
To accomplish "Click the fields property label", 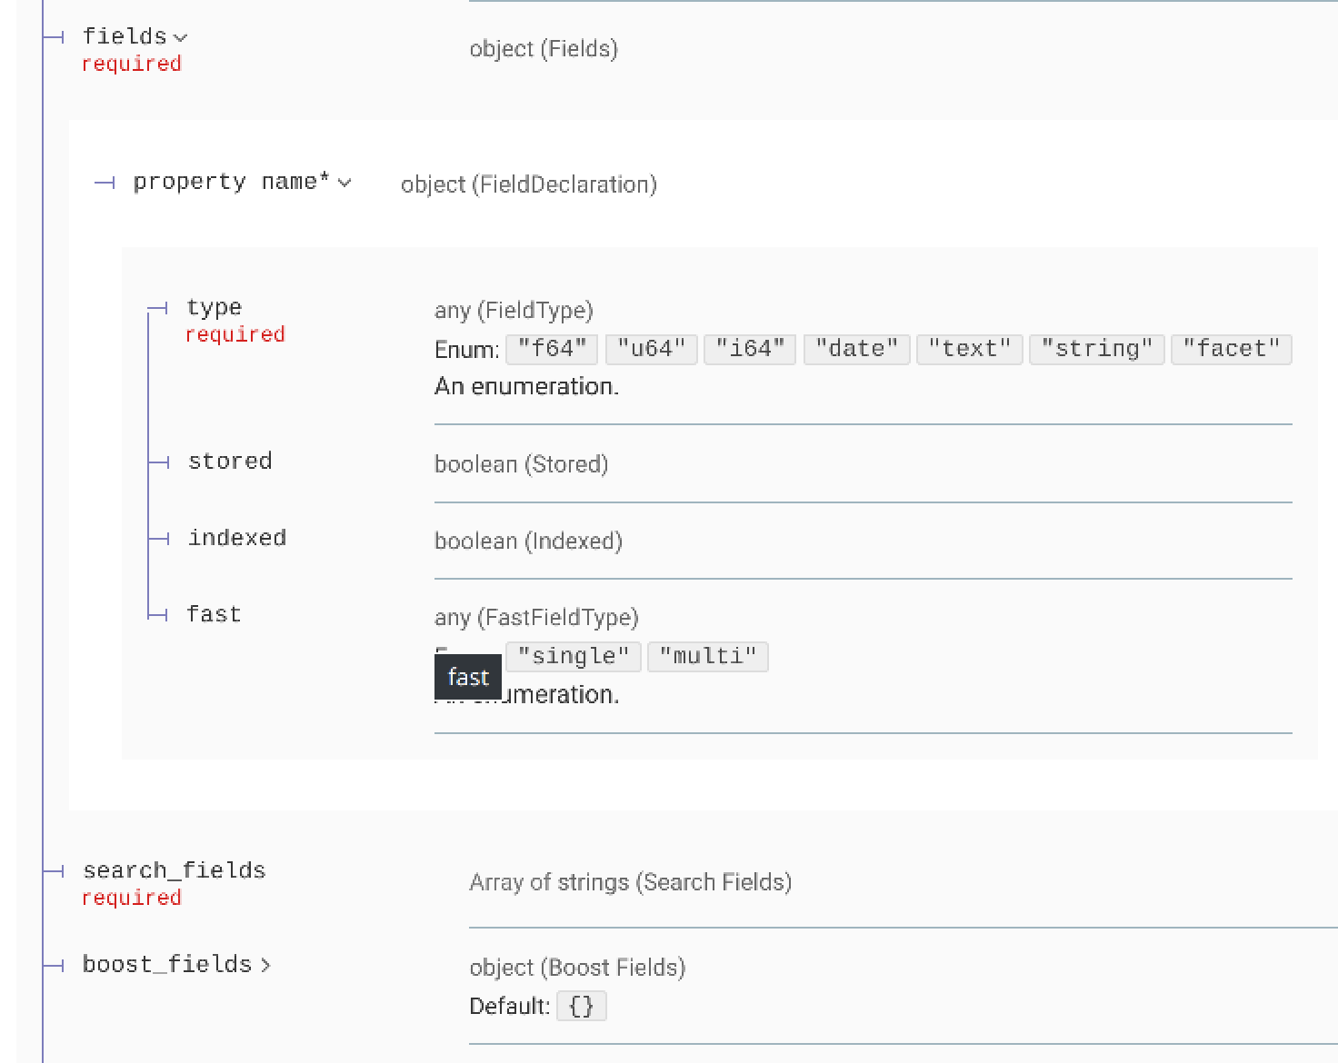I will click(125, 36).
